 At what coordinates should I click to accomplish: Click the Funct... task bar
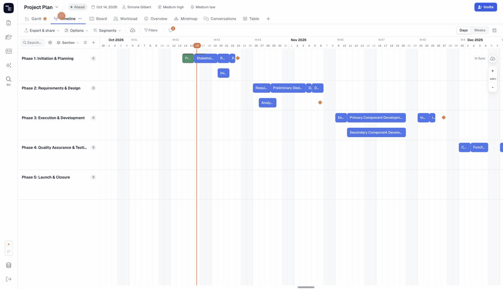tap(479, 147)
